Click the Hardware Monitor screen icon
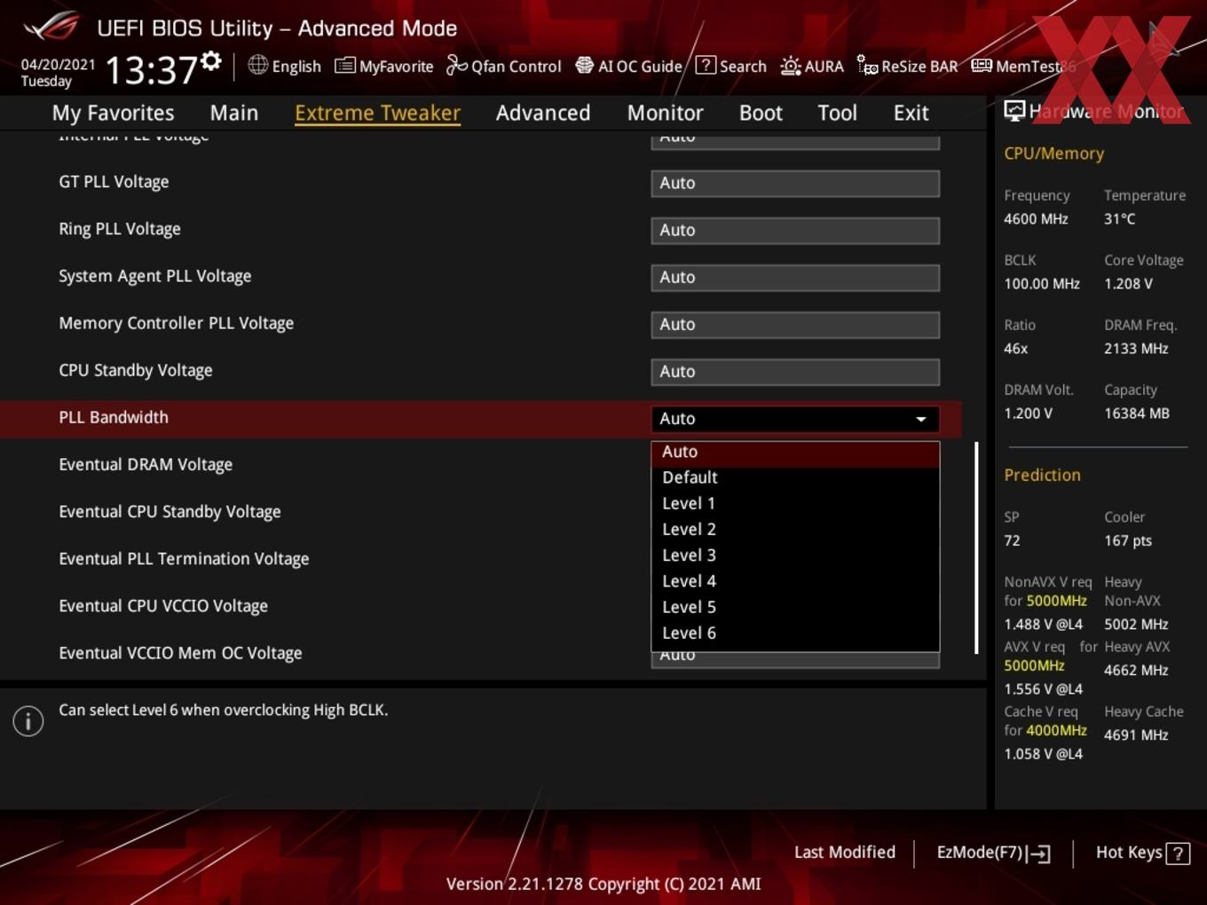The height and width of the screenshot is (905, 1207). (1014, 111)
